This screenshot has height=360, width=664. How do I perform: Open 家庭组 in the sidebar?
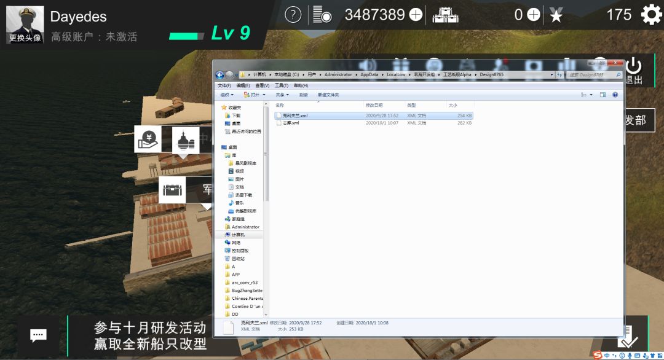(235, 219)
